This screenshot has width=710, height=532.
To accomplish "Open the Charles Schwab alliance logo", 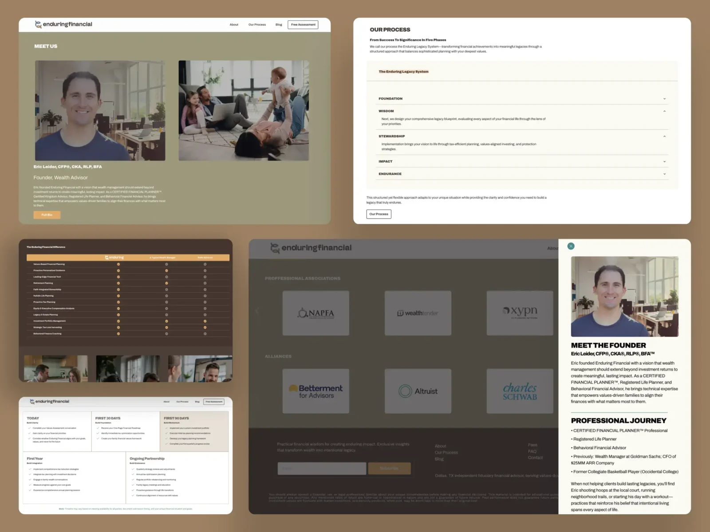I will pos(520,391).
